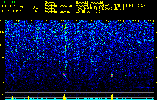Click the 1234 time marker

(61, 21)
